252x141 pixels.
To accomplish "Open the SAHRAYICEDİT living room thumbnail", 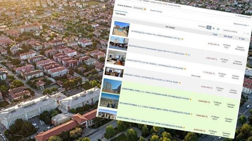I will (117, 57).
